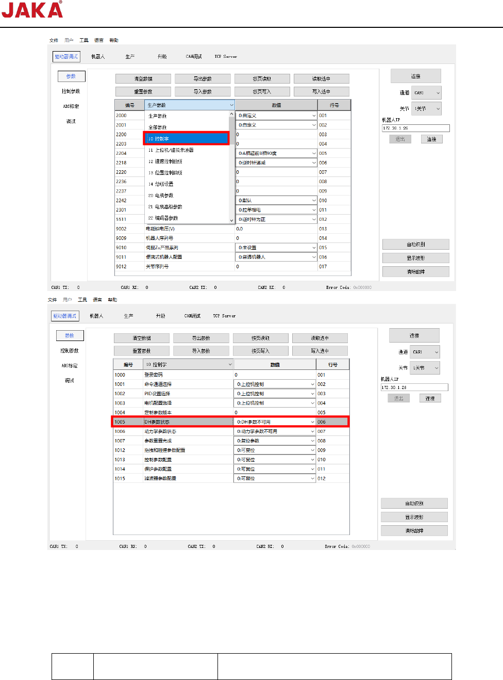Open the '工具' menu in lower window
The image size is (503, 680).
(x=82, y=300)
